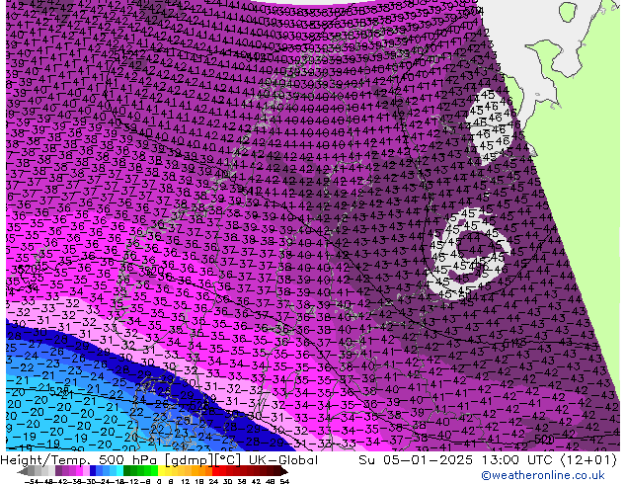Image resolution: width=626 pixels, height=484 pixels.
Task: Pick the bright green legend swatch
Action: coord(154,470)
